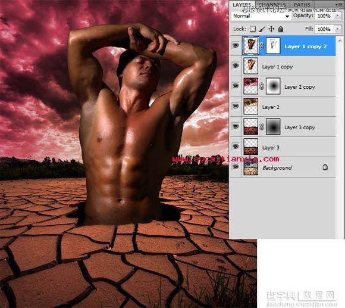Select Layer 1 copy 2 layer mask thumbnail
Viewport: 345px width, 308px height.
click(x=273, y=46)
